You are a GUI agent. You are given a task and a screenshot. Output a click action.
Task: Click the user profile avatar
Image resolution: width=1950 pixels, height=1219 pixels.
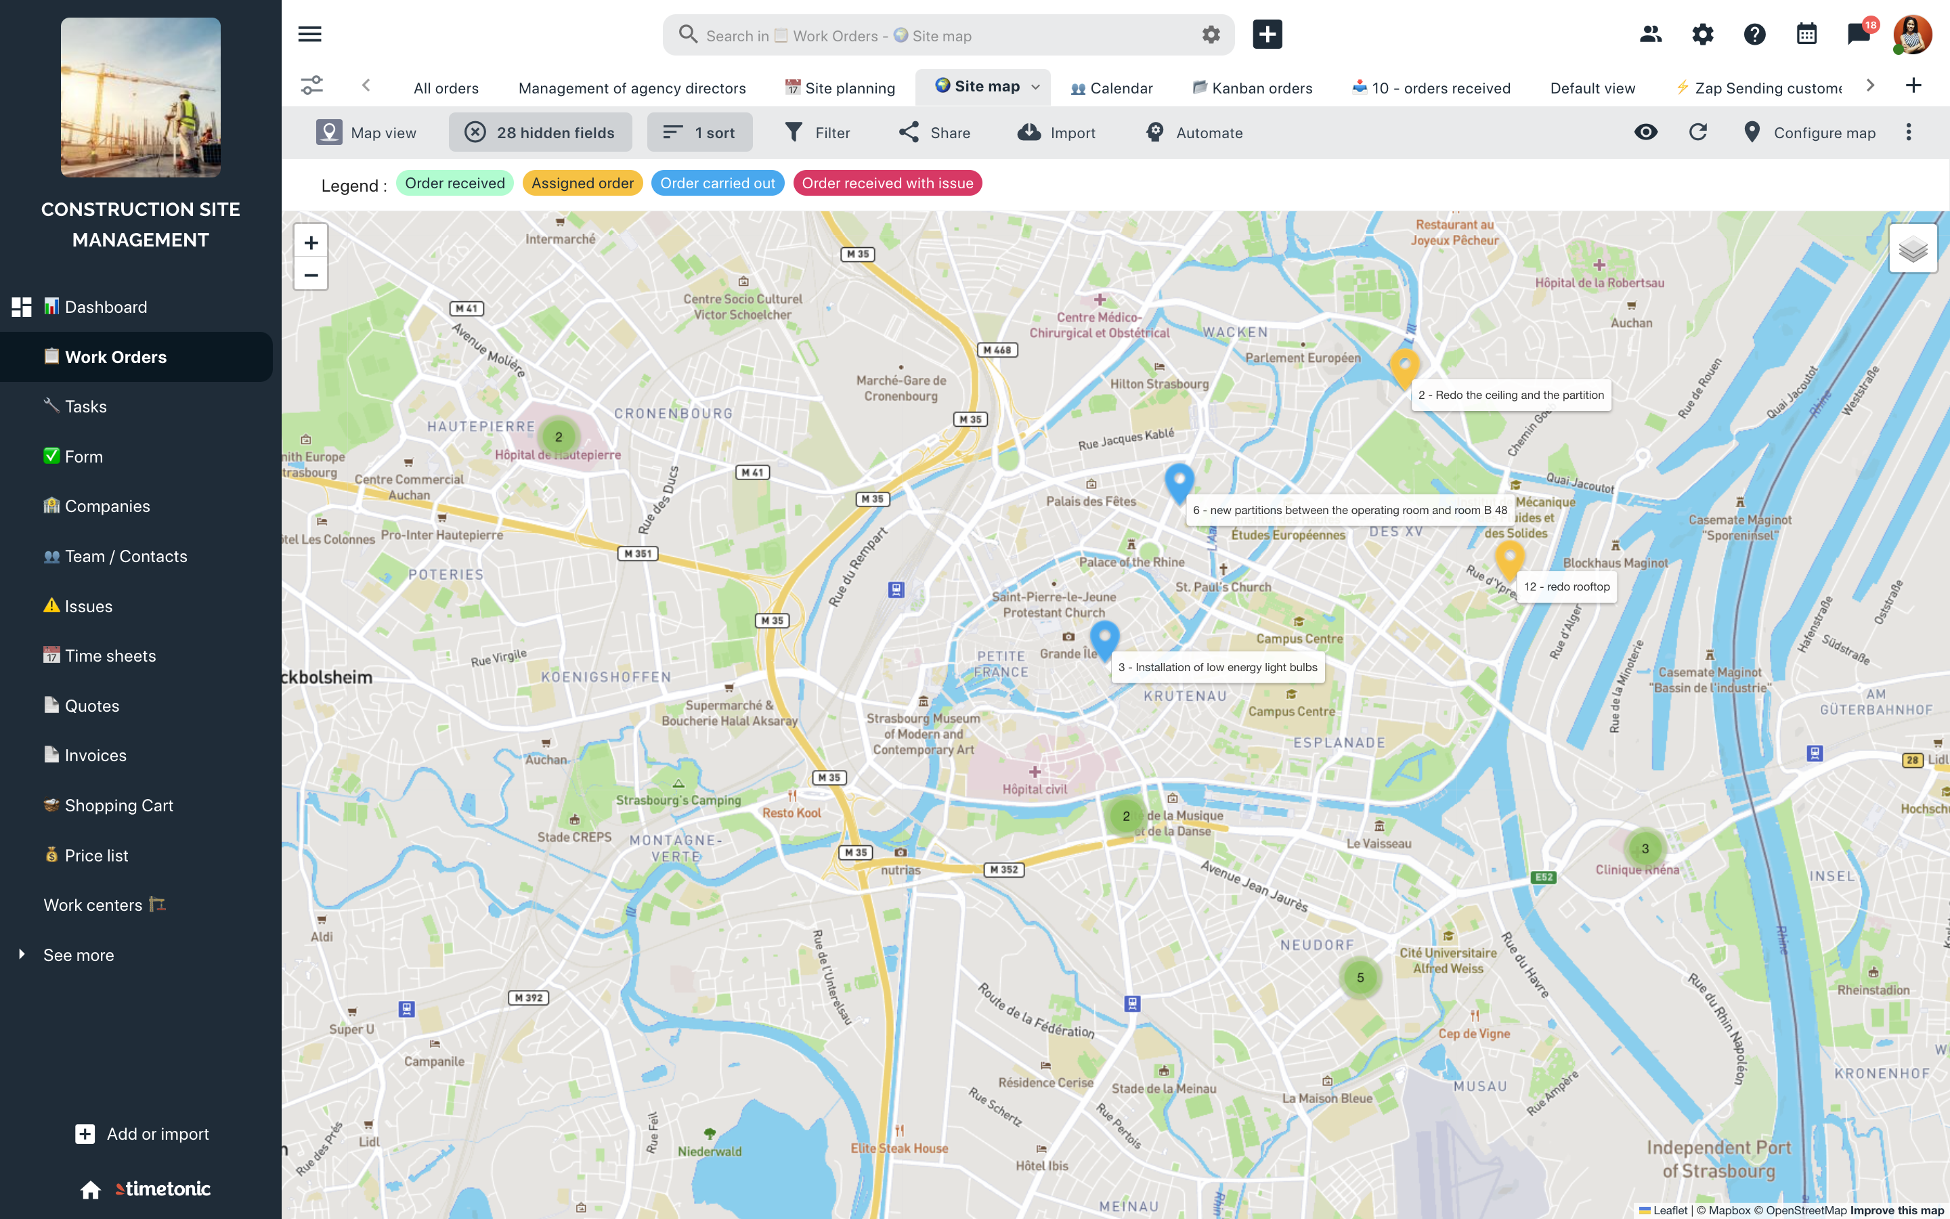1913,35
